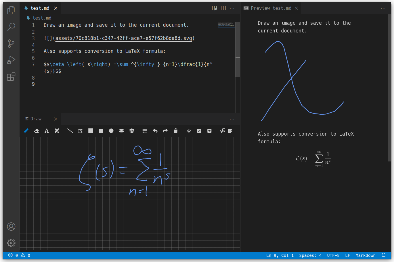Open the draw settings sliders icon
This screenshot has width=394, height=262.
[x=145, y=131]
